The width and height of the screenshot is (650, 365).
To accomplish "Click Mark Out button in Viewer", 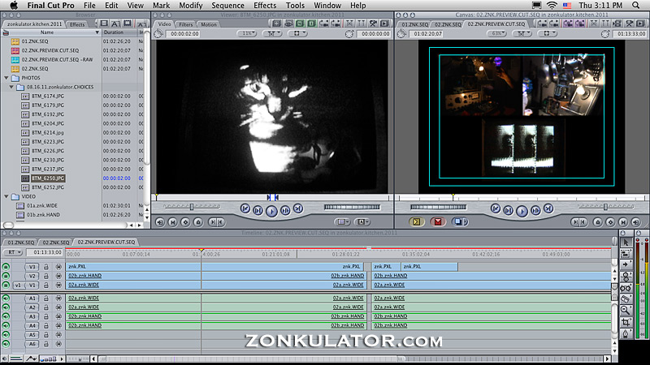I will click(x=221, y=222).
